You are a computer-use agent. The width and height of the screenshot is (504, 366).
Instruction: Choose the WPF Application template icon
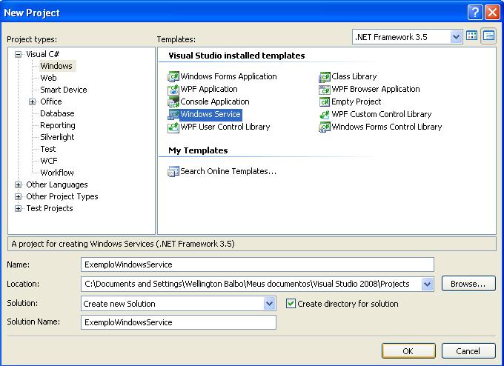pos(174,89)
